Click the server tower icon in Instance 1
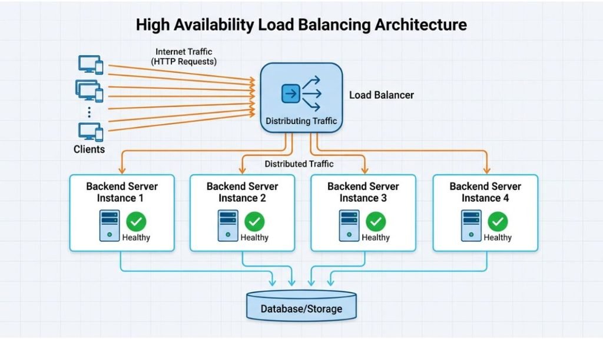The height and width of the screenshot is (339, 603). click(110, 225)
